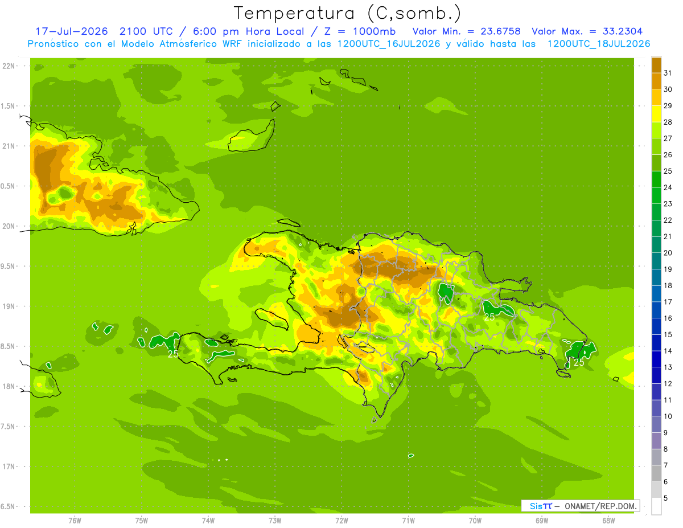The image size is (683, 528).
Task: Click the legend value label 29
Action: [x=668, y=105]
